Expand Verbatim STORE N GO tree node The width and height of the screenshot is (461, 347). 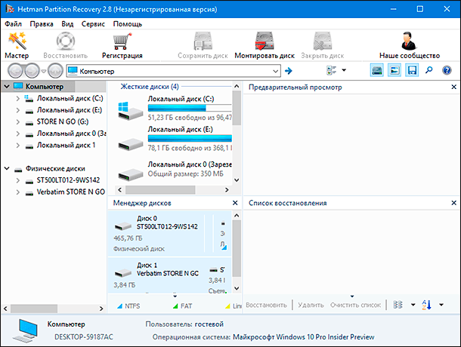[x=17, y=192]
